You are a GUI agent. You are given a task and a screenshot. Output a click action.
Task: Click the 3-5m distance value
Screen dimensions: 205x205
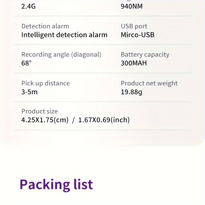pos(29,92)
